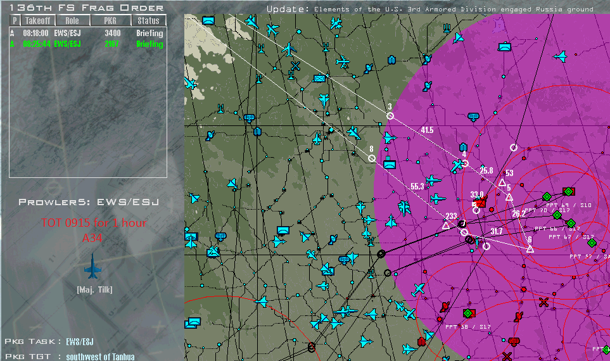Click the 55.3 leg distance label

click(417, 186)
